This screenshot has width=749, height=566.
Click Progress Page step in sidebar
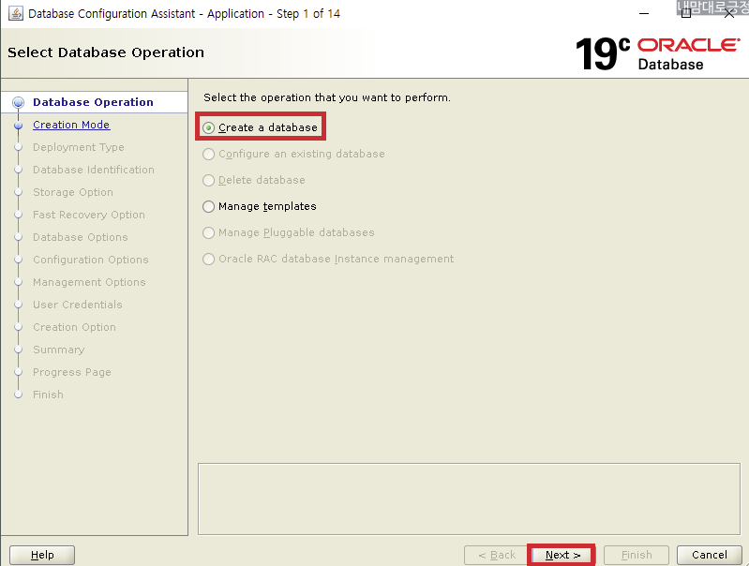(x=72, y=372)
